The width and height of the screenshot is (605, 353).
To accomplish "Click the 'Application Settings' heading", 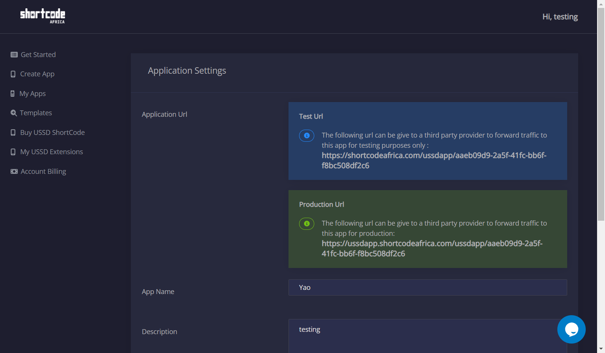I will [187, 71].
